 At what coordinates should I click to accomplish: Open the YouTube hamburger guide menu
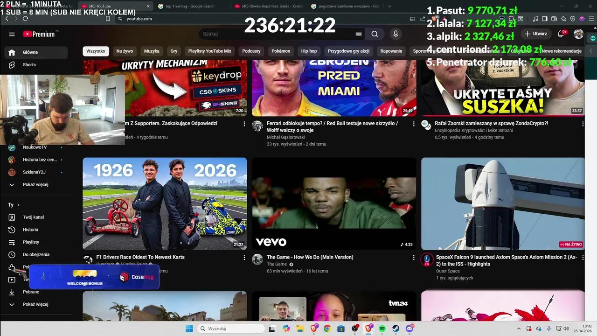12,34
